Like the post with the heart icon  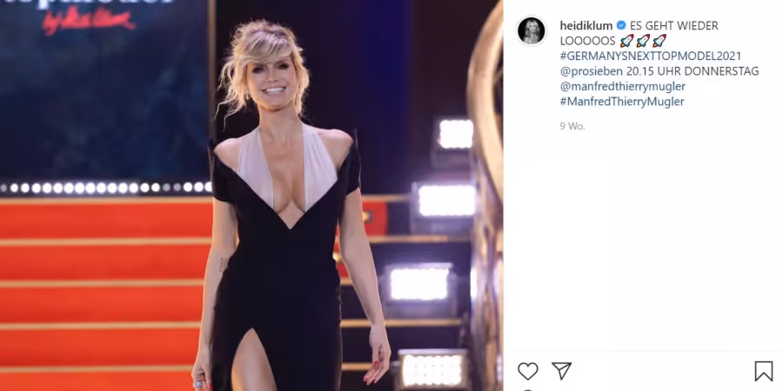click(x=527, y=371)
